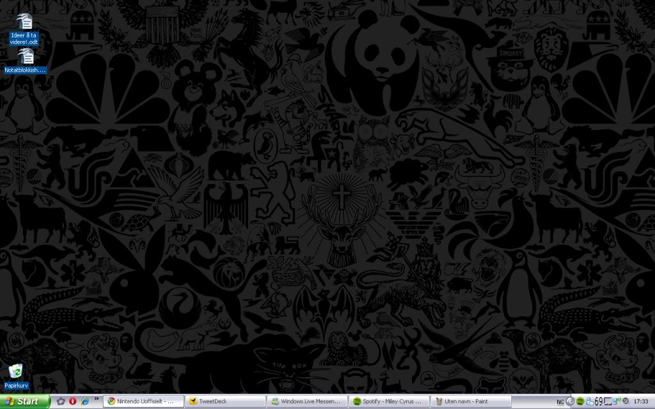This screenshot has height=409, width=655.
Task: Click the '69' temperature tray indicator
Action: [599, 401]
